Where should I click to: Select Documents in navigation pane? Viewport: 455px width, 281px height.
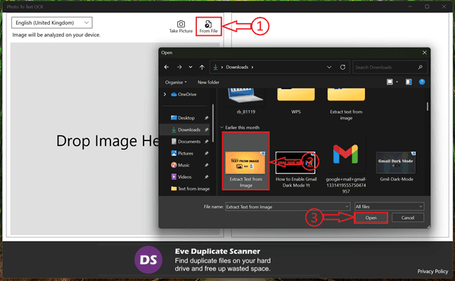[x=186, y=141]
